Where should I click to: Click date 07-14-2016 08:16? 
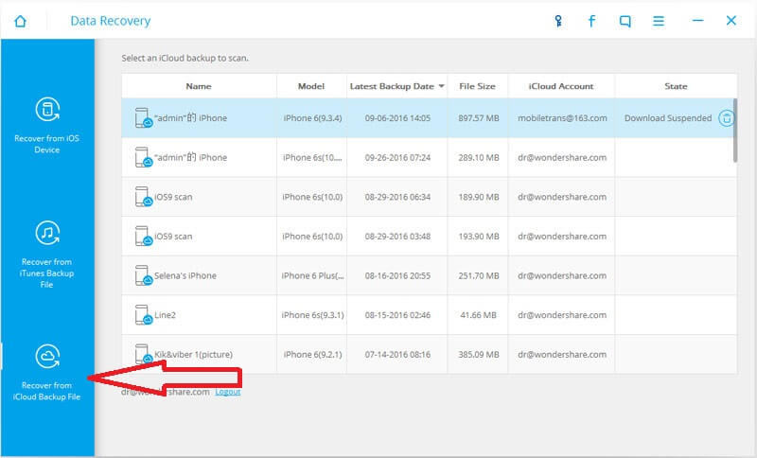(x=397, y=355)
